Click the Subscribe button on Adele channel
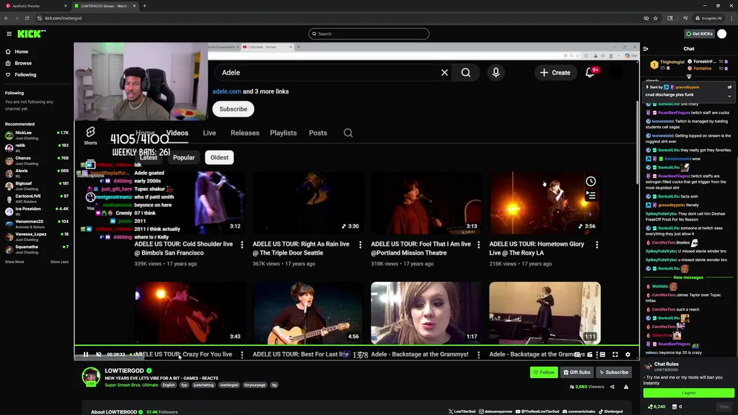 coord(233,109)
